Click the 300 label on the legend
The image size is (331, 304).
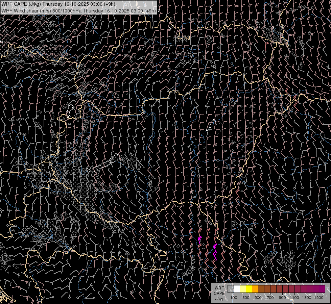[246, 298]
